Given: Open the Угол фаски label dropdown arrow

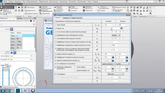Looking at the screenshot, I should [x=9, y=59].
